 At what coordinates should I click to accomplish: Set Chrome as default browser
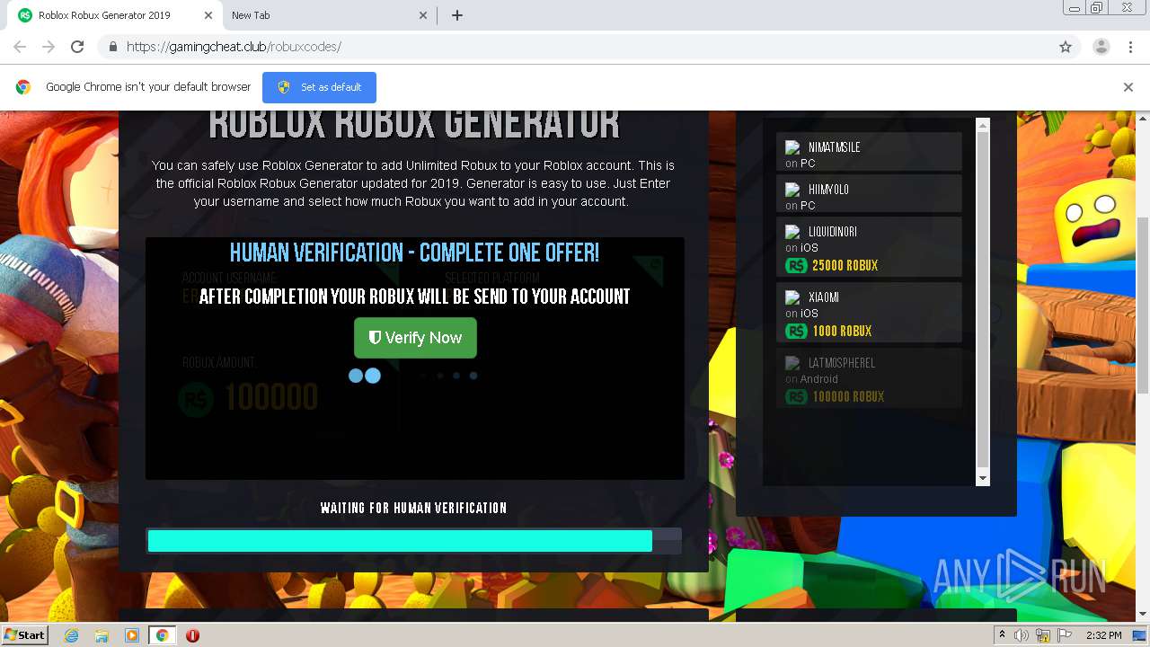click(x=319, y=87)
